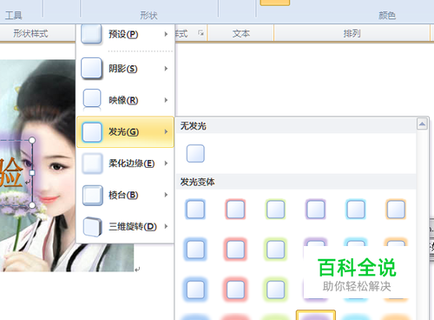Apply aqua glow in first variant row
This screenshot has height=320, width=434.
click(x=356, y=209)
